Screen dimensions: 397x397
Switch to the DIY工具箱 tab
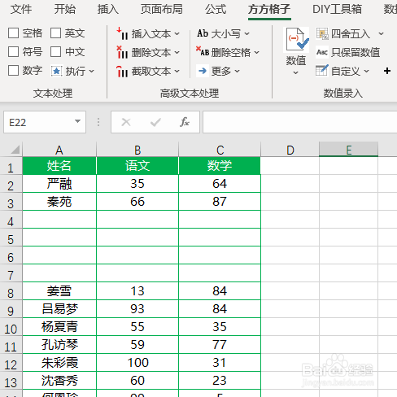point(337,9)
